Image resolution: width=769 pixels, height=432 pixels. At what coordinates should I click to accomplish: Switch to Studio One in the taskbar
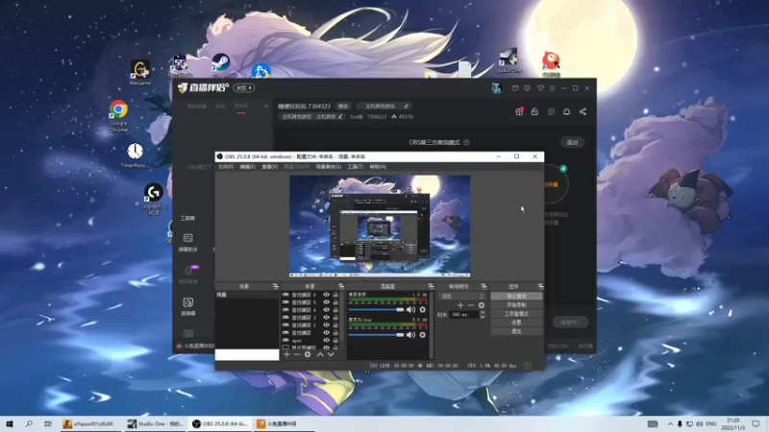tap(155, 423)
